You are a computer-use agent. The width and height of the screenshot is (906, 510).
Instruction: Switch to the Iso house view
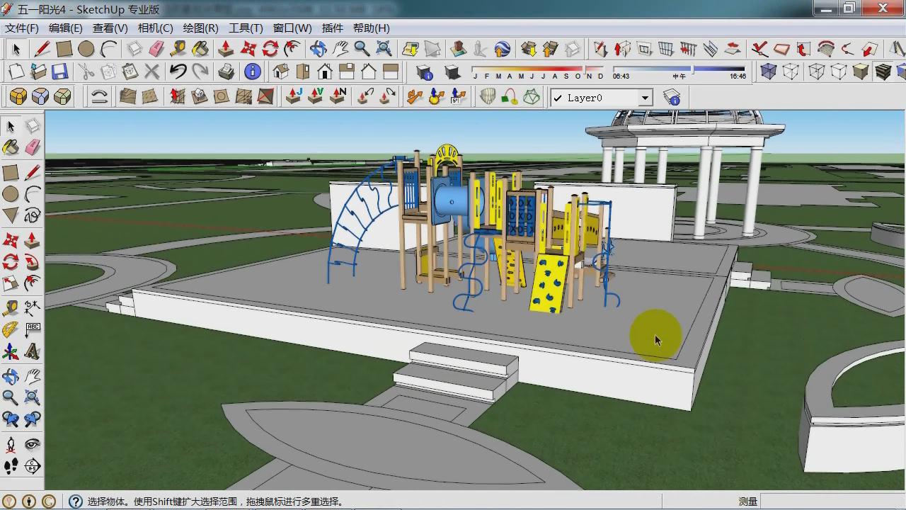281,72
